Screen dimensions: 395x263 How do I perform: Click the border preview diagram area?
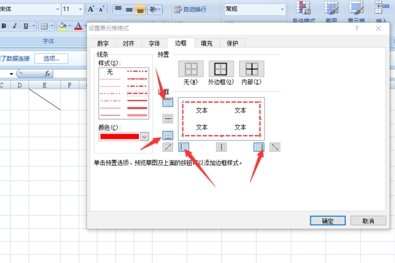pos(221,119)
